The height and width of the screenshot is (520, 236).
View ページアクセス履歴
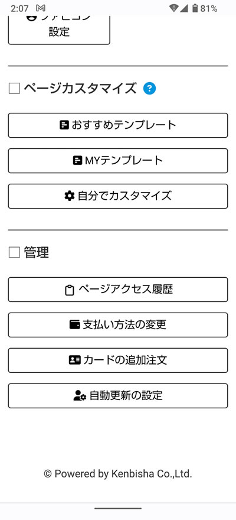[118, 290]
